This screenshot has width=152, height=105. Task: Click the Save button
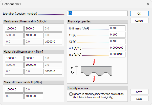point(139,92)
